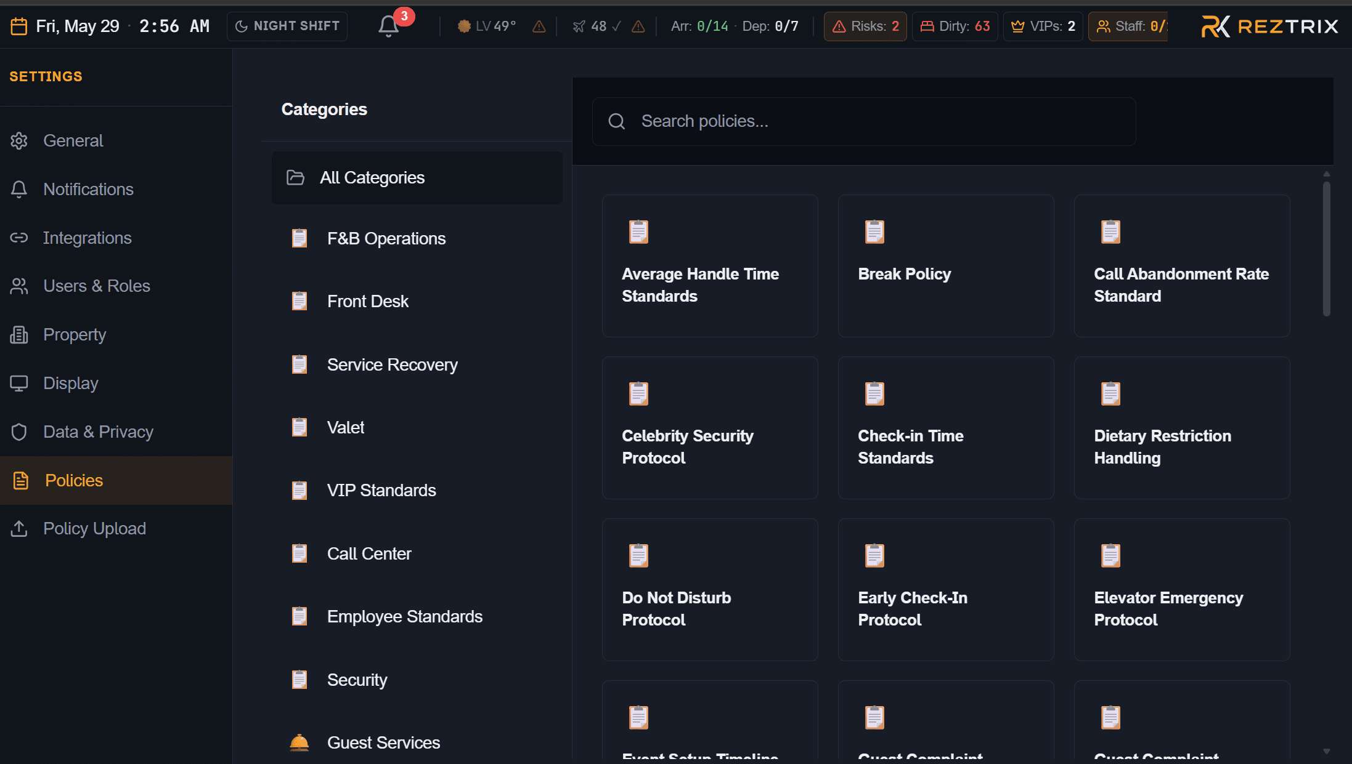
Task: Click the Data & Privacy shield icon
Action: click(19, 432)
